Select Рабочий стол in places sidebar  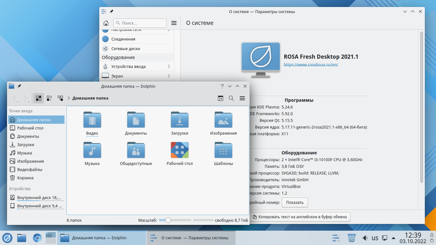36,128
